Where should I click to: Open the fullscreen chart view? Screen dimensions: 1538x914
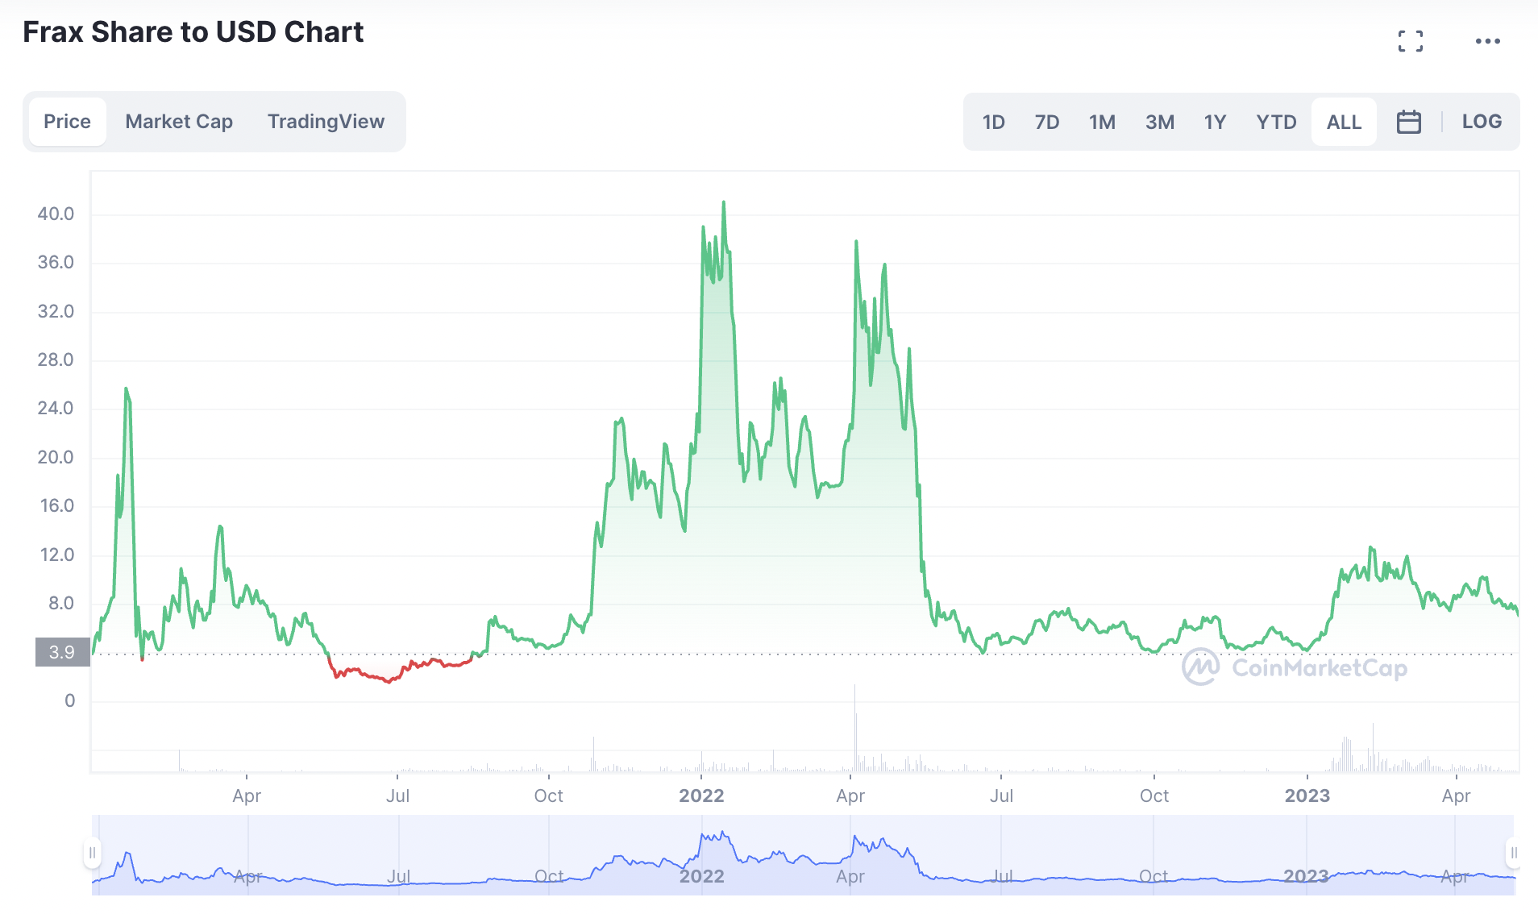(x=1410, y=41)
